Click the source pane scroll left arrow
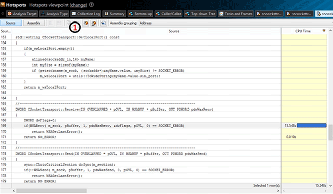Screen dimensions: 333x194 pyautogui.click(x=14, y=191)
